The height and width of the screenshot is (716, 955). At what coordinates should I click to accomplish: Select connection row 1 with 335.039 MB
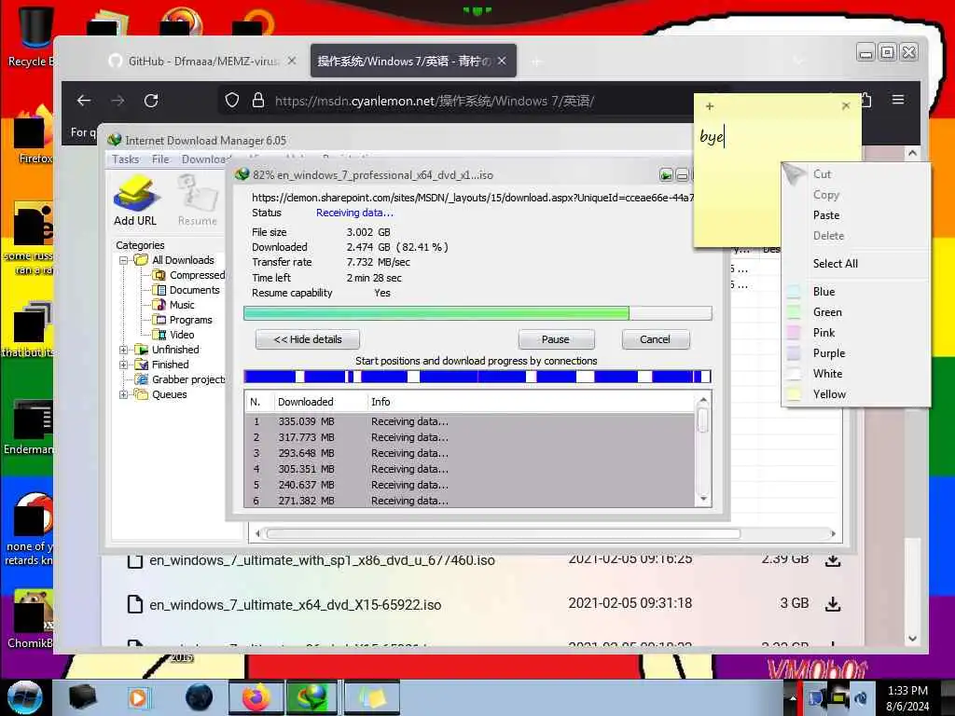click(x=470, y=421)
